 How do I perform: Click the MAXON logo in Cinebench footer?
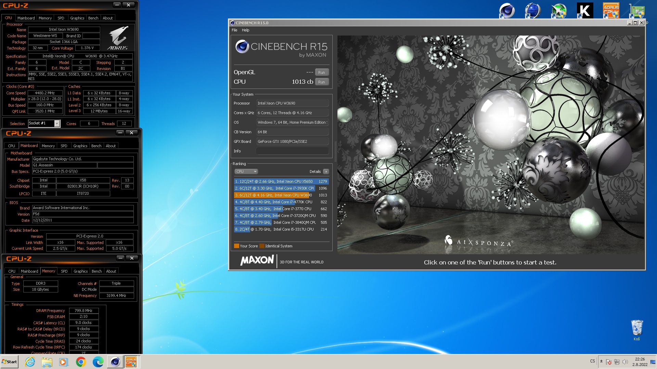pyautogui.click(x=257, y=261)
